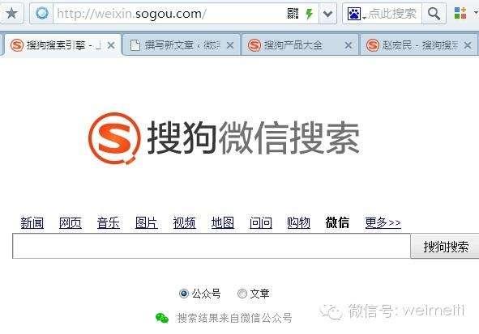Close the 赵宏民 tab
This screenshot has width=479, height=334.
(468, 46)
